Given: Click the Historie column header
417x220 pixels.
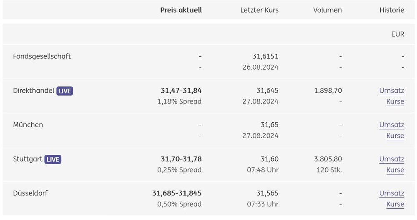Looking at the screenshot, I should [392, 10].
